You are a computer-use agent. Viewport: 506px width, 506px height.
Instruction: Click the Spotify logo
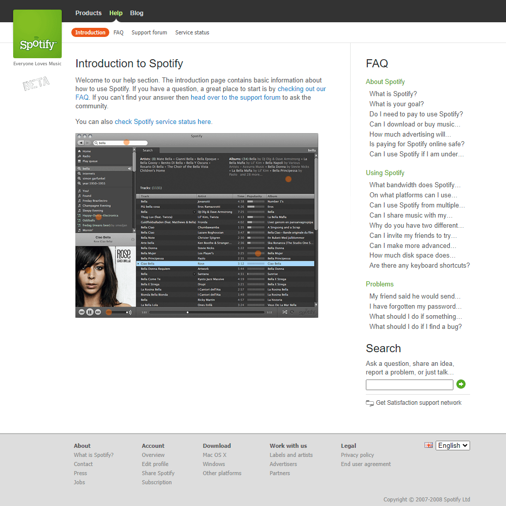click(x=37, y=34)
